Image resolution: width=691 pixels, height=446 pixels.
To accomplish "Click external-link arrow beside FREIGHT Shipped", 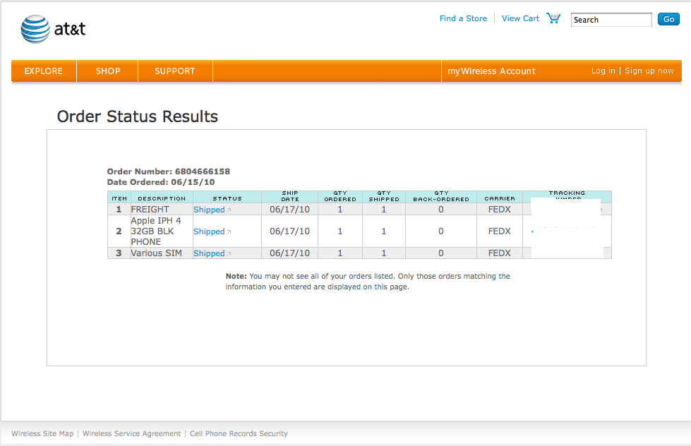I will [x=229, y=210].
